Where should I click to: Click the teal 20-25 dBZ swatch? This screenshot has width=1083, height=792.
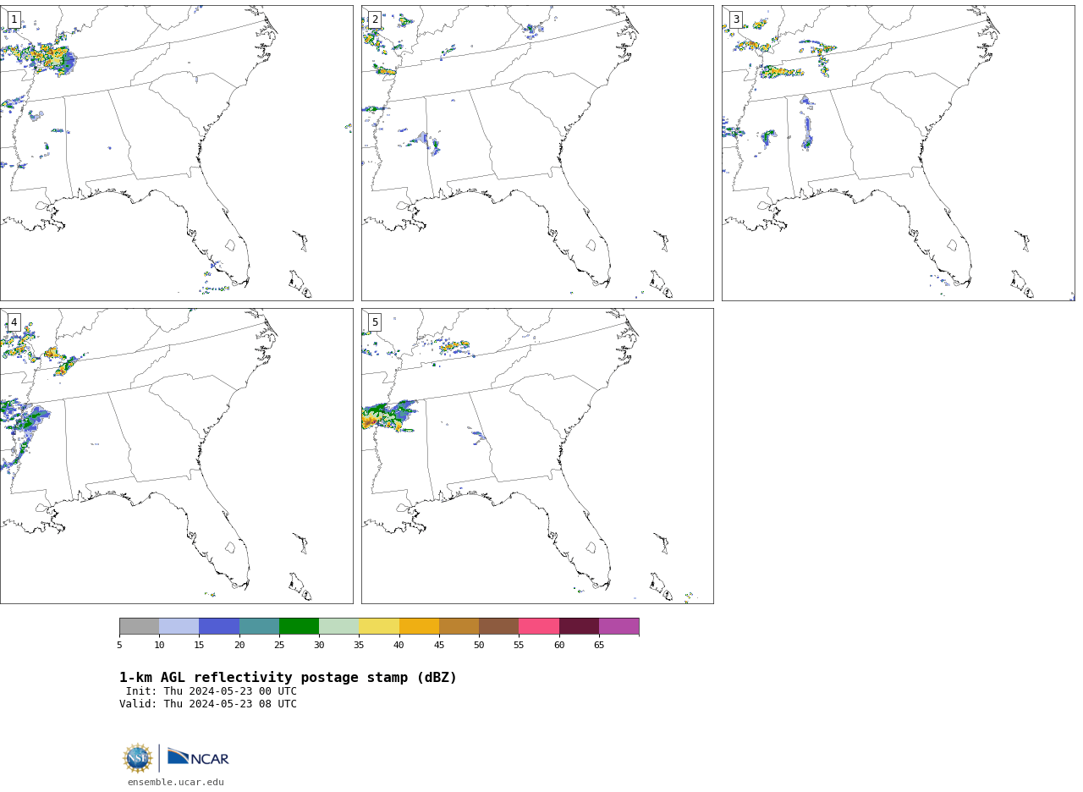pos(259,626)
